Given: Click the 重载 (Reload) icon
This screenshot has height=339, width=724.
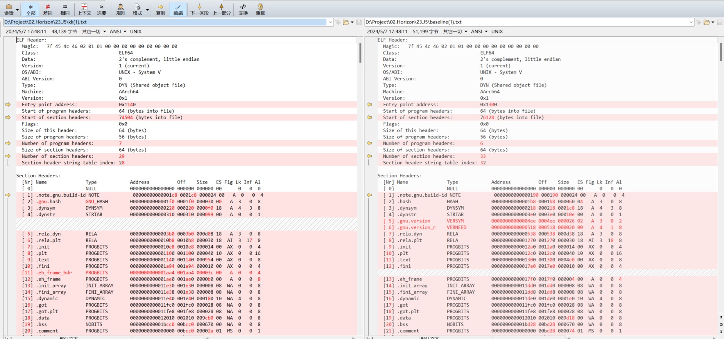Looking at the screenshot, I should [260, 9].
